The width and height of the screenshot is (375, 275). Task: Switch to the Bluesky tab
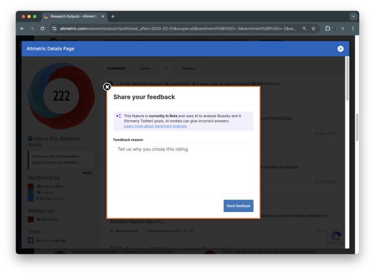coord(188,68)
